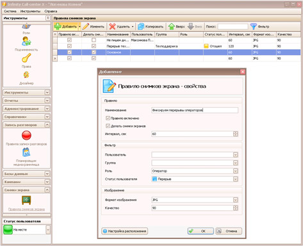303x246 pixels.
Task: Expand the Инструменты sidebar section button
Action: pos(47,92)
